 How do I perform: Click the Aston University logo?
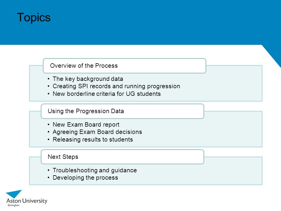coord(27,198)
